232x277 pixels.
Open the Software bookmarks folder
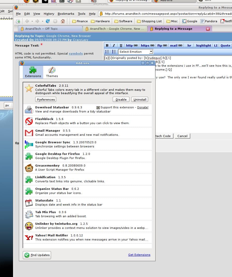(x=123, y=21)
